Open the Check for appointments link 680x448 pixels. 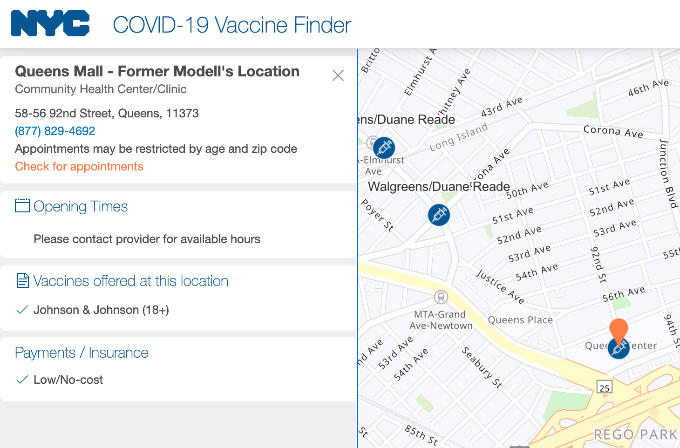(x=79, y=166)
